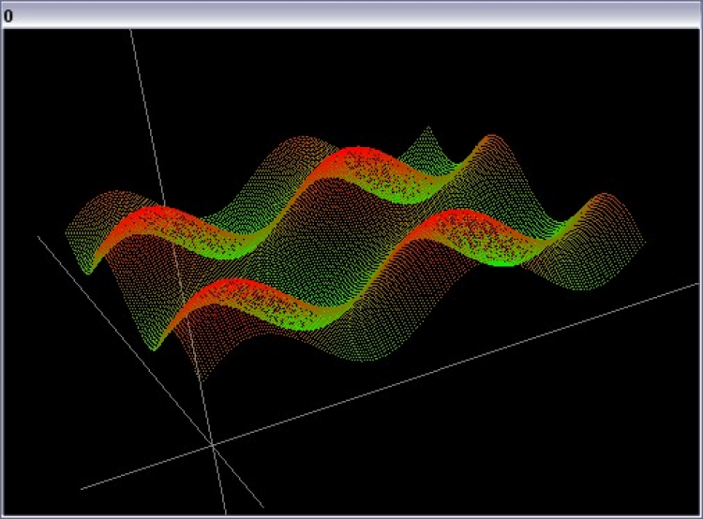The height and width of the screenshot is (519, 703).
Task: Click the far right corner of the surface mesh
Action: click(645, 240)
